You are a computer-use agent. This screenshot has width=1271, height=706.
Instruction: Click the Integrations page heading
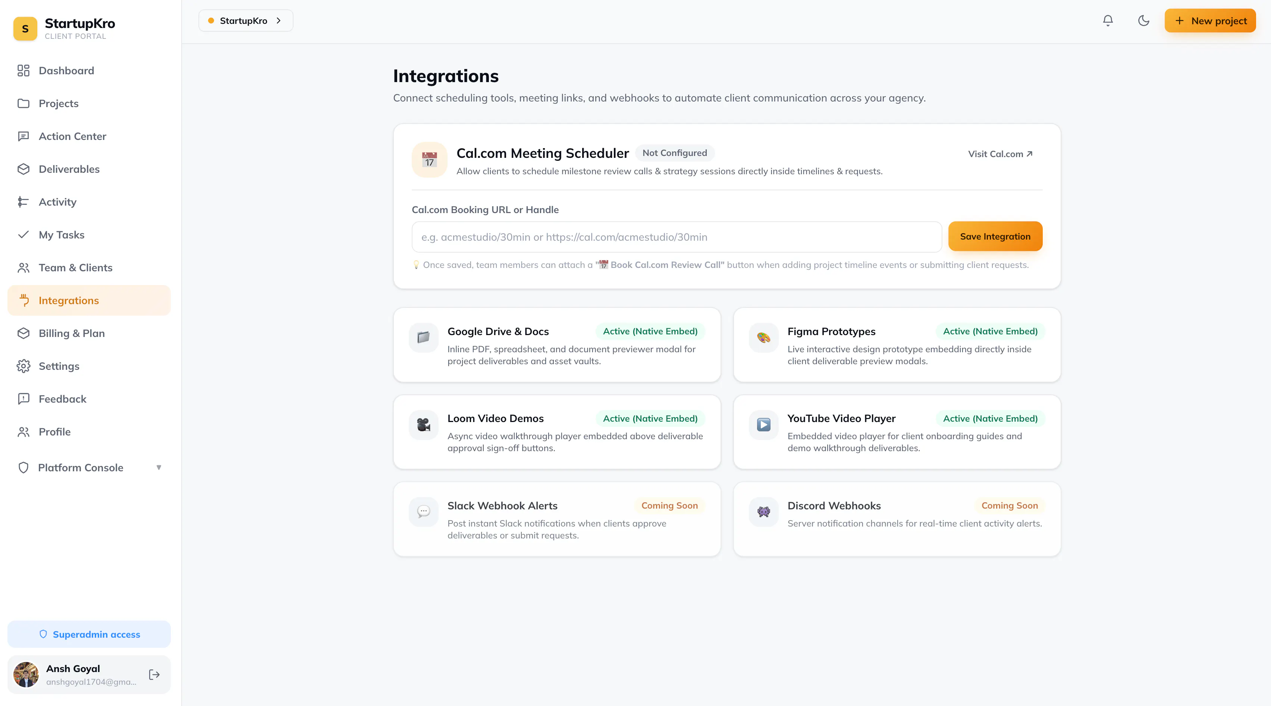[x=446, y=76]
